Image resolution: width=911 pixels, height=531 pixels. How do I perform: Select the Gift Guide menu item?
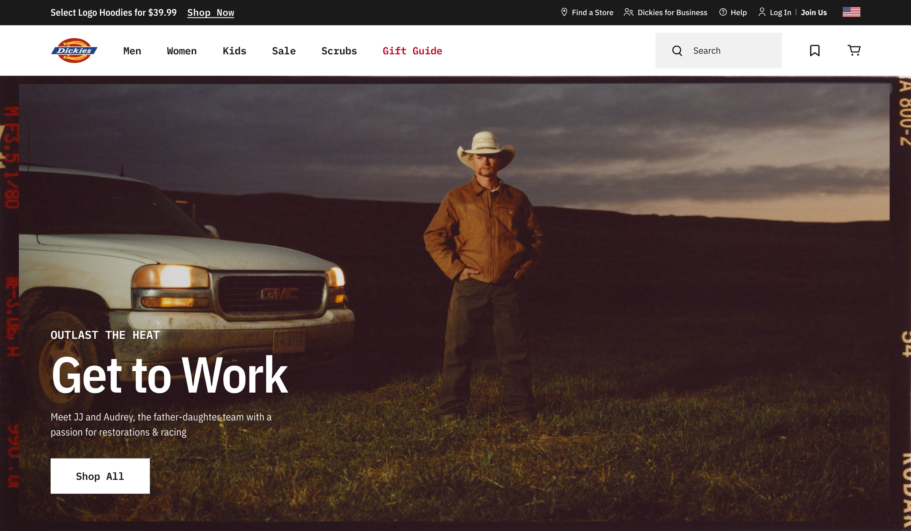coord(412,51)
